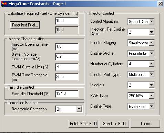Edit the Battery Voltage Correction field

pyautogui.click(x=67, y=57)
